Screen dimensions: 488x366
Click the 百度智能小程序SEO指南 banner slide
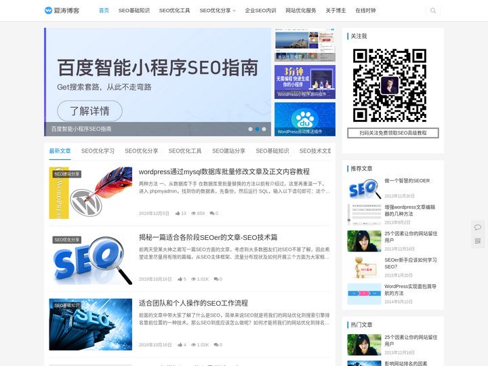(157, 82)
